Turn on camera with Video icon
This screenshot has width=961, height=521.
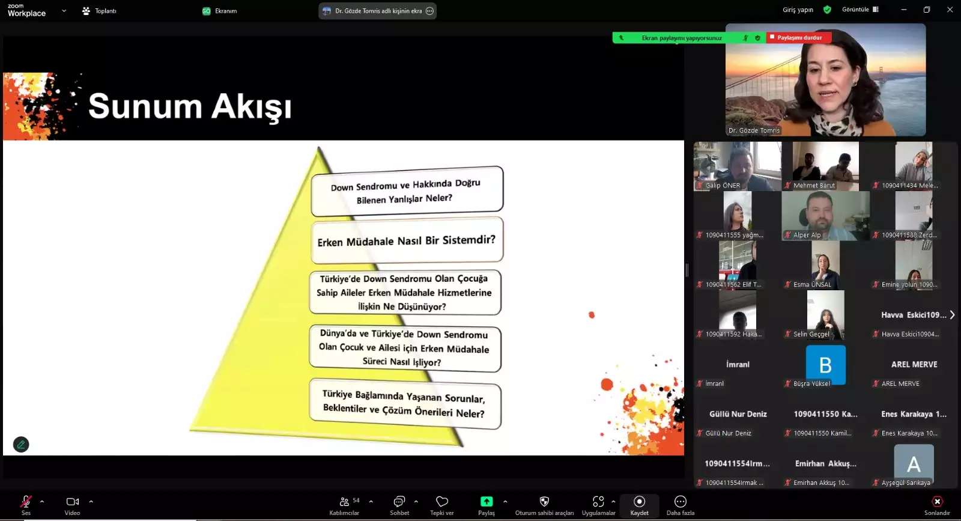[x=73, y=502]
